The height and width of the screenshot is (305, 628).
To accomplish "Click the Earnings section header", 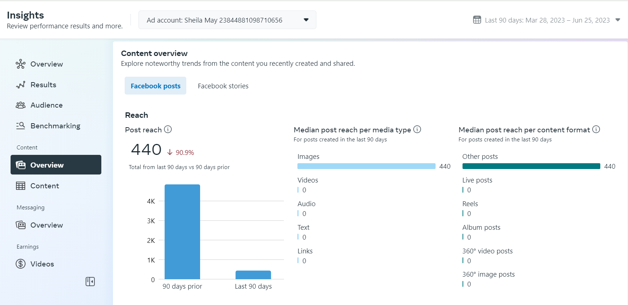I will coord(28,247).
